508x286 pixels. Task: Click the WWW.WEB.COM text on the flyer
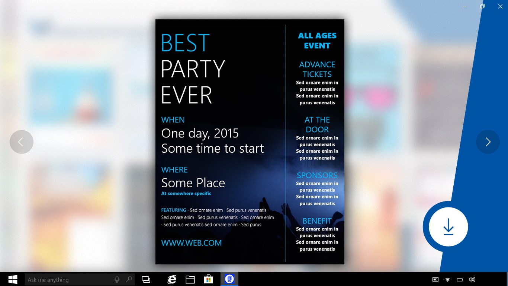tap(192, 243)
